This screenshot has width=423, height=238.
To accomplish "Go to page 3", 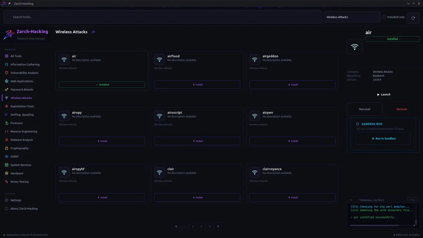I will click(201, 226).
